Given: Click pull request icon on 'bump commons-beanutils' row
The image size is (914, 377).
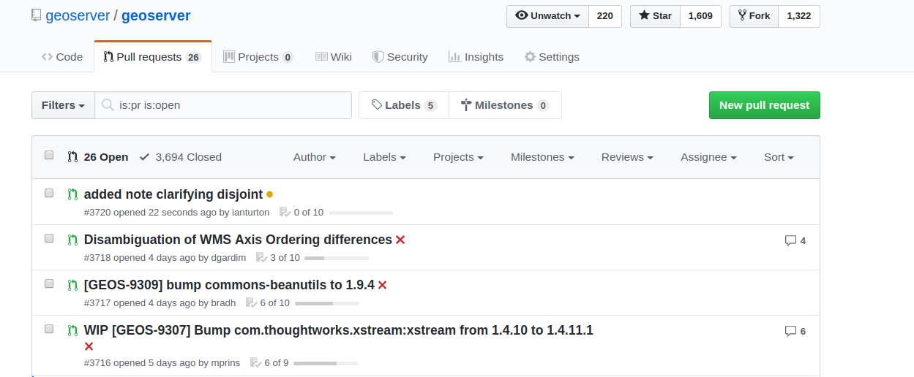Looking at the screenshot, I should (72, 285).
